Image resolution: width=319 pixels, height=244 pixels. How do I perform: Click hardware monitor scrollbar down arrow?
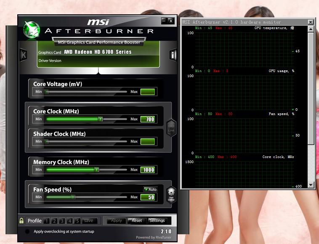tap(311, 185)
